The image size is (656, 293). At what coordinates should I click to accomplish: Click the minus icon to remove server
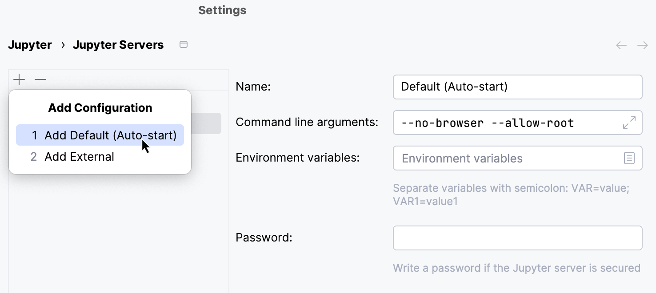click(40, 80)
